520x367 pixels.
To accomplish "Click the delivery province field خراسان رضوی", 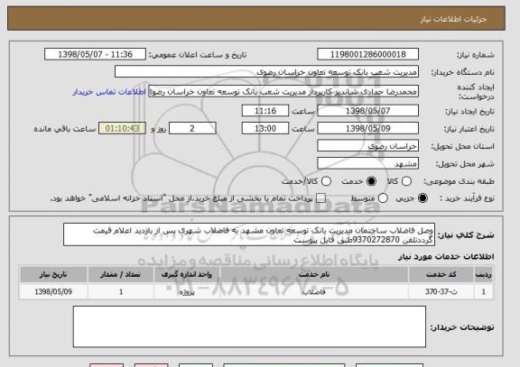I will pos(367,146).
